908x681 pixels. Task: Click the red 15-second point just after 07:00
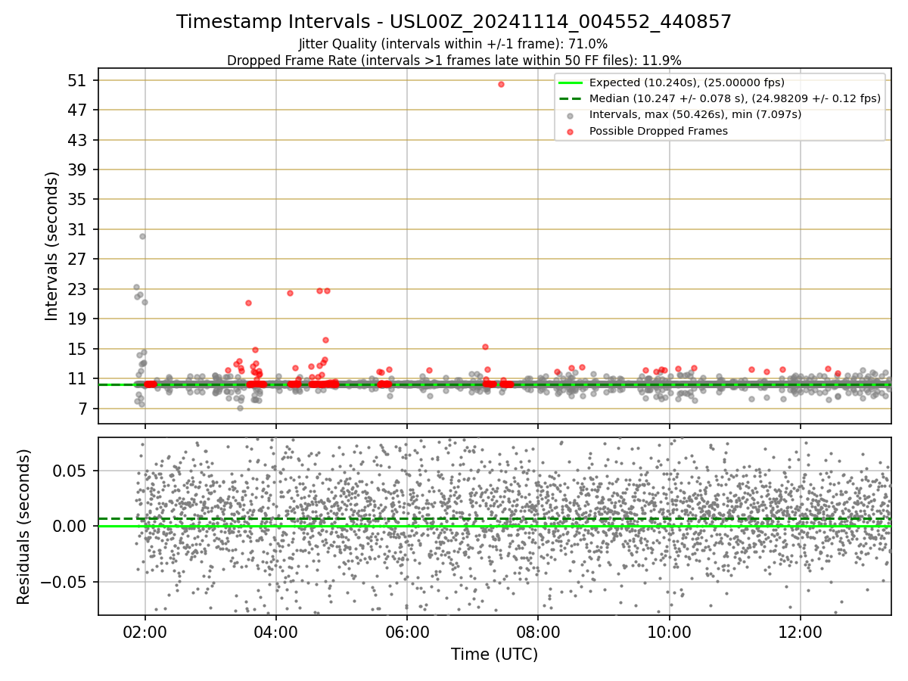(x=485, y=347)
